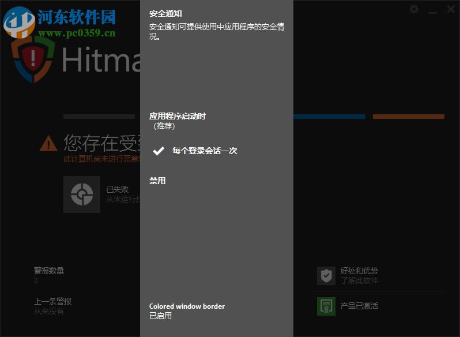Toggle the Colored window border setting
This screenshot has width=460, height=337.
(187, 311)
